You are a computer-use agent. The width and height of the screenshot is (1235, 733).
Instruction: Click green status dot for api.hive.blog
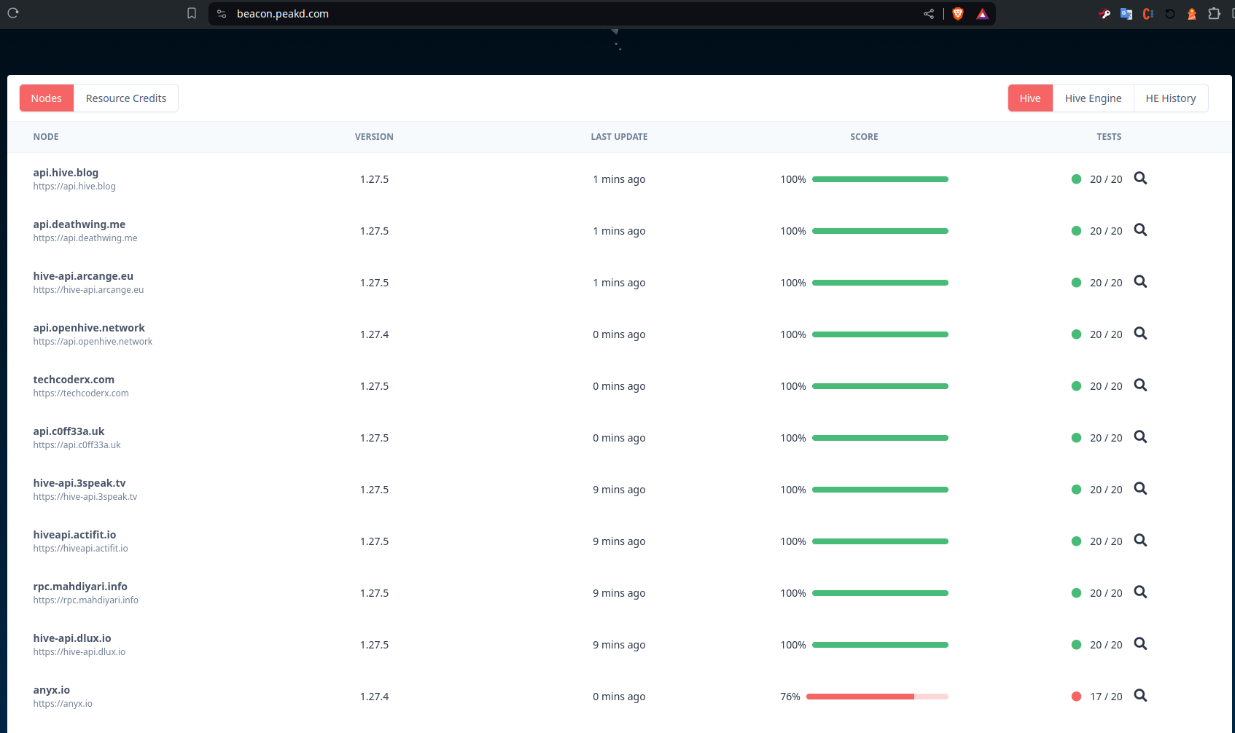click(1076, 179)
